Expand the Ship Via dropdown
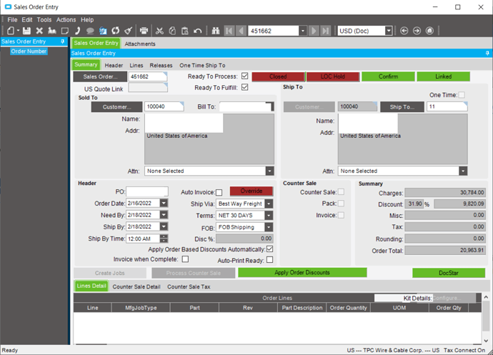This screenshot has width=493, height=355. pyautogui.click(x=269, y=204)
